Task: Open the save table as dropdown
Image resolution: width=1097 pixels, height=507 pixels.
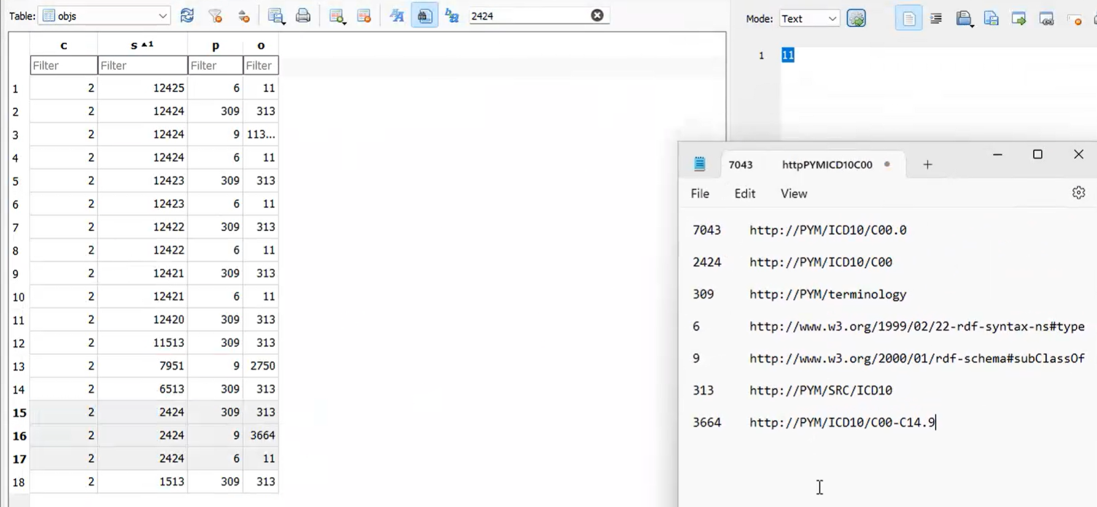Action: pos(276,16)
